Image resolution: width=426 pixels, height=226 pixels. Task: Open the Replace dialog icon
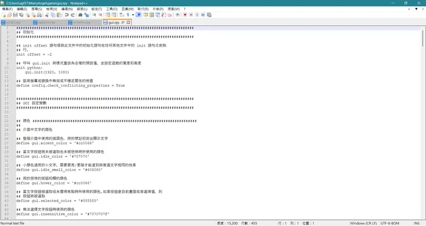click(86, 15)
